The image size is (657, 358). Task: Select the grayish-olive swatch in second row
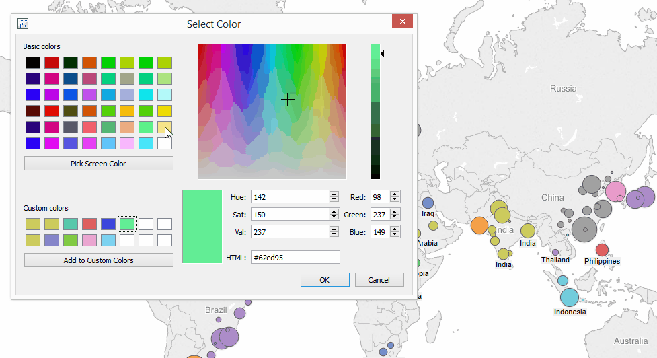(127, 79)
